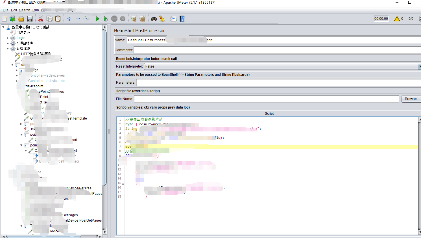The height and width of the screenshot is (238, 421).
Task: Collapse all tree nodes with minus
Action: 78,19
